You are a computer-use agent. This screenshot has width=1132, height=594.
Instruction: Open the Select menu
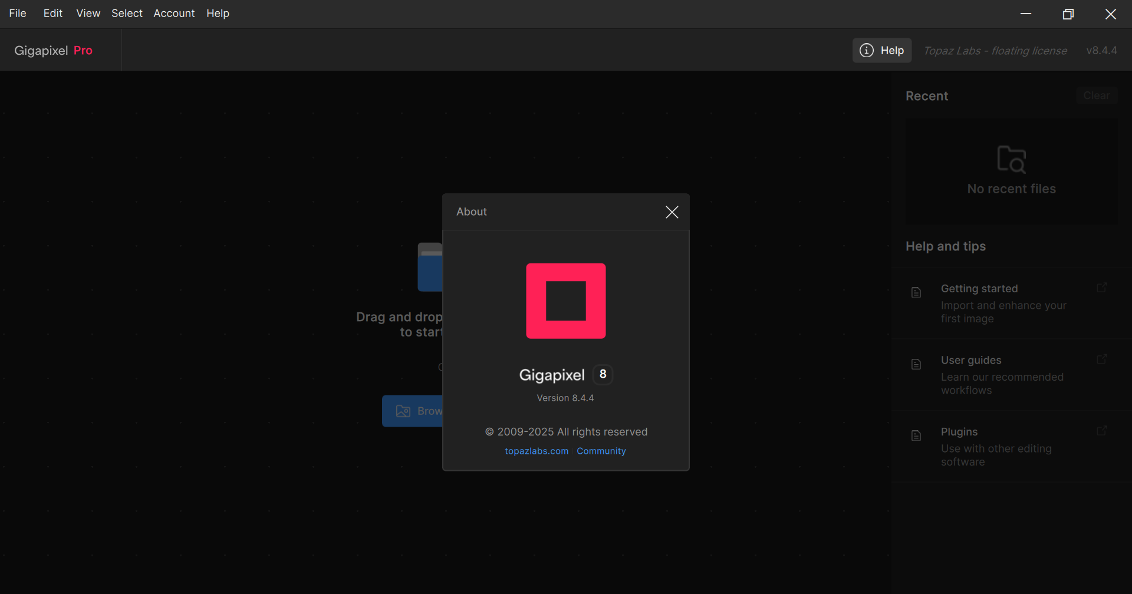click(x=127, y=14)
